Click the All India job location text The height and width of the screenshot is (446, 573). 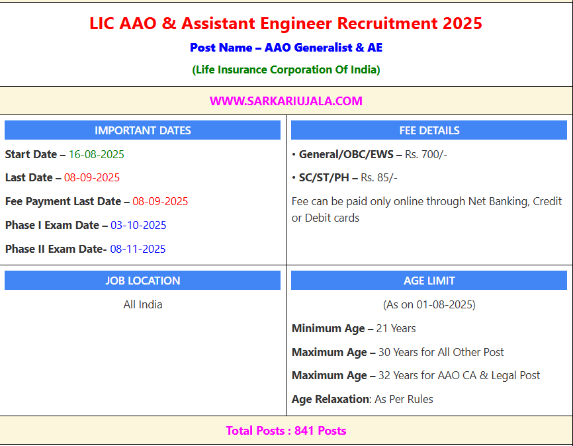click(x=142, y=304)
